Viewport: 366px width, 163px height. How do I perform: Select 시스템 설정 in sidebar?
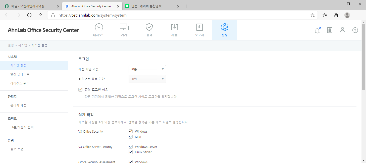[34, 65]
